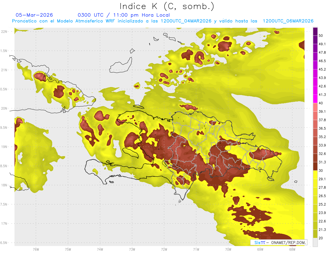Click the dark purple colorbar swatch above 50

tap(315, 31)
